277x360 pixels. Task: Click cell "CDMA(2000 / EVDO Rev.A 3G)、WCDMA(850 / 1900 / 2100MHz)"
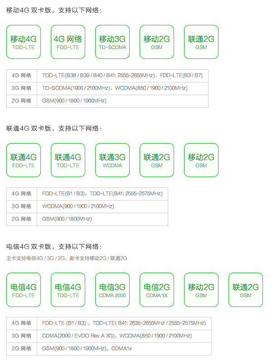tap(124, 336)
